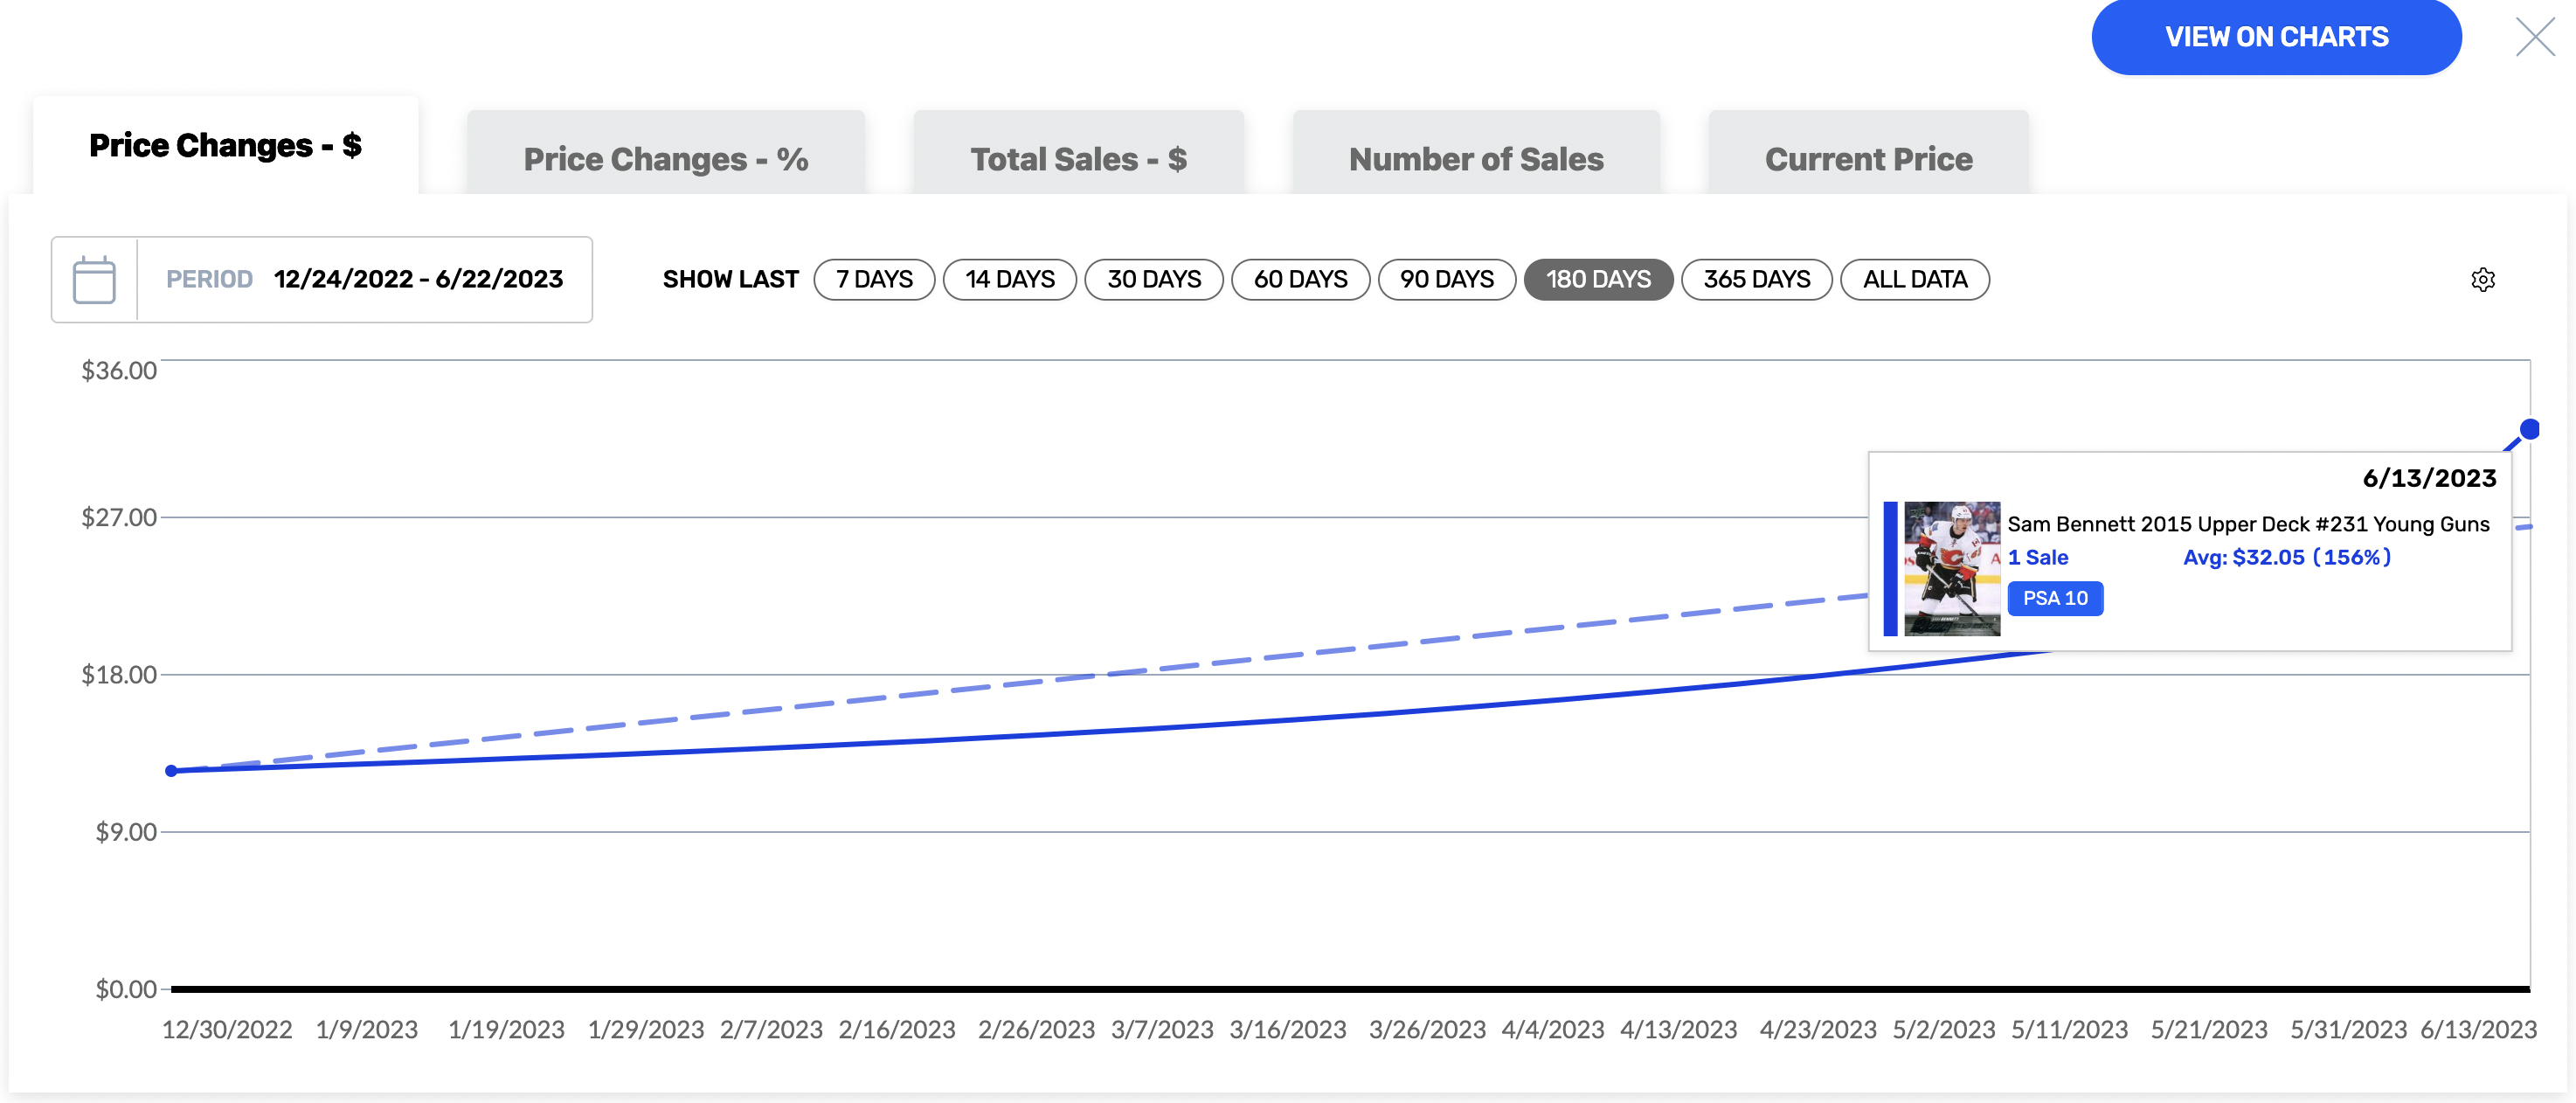Click the 3/7/2023 x-axis date label
The image size is (2576, 1103).
tap(1162, 1029)
